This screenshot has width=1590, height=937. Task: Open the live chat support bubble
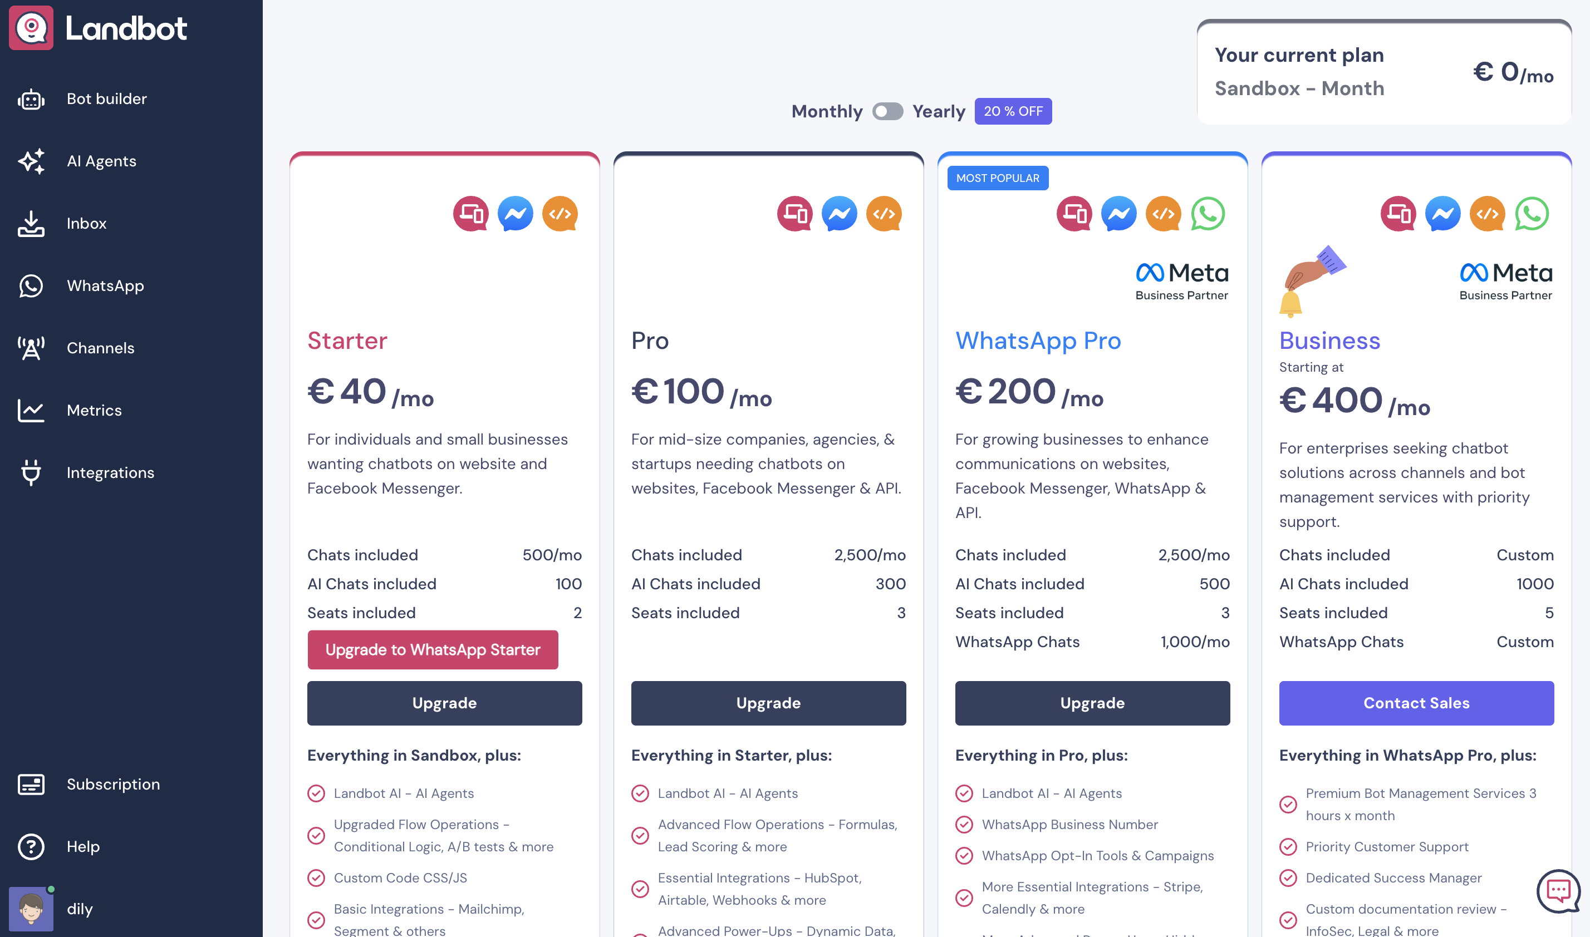click(1558, 891)
